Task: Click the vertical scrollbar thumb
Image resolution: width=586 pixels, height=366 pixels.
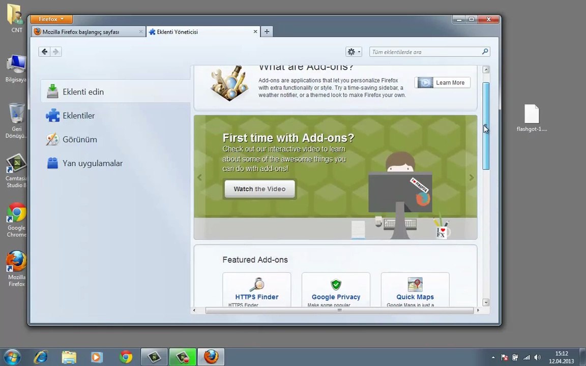Action: pos(486,126)
